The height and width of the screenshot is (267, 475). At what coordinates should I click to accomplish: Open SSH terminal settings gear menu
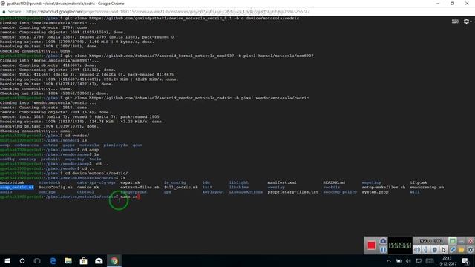[x=467, y=22]
